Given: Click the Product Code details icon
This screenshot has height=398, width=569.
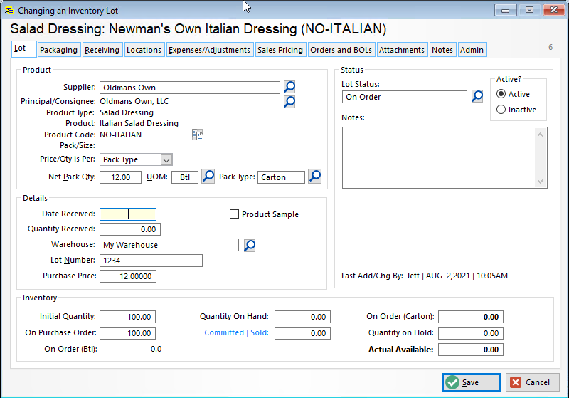Looking at the screenshot, I should click(x=198, y=135).
